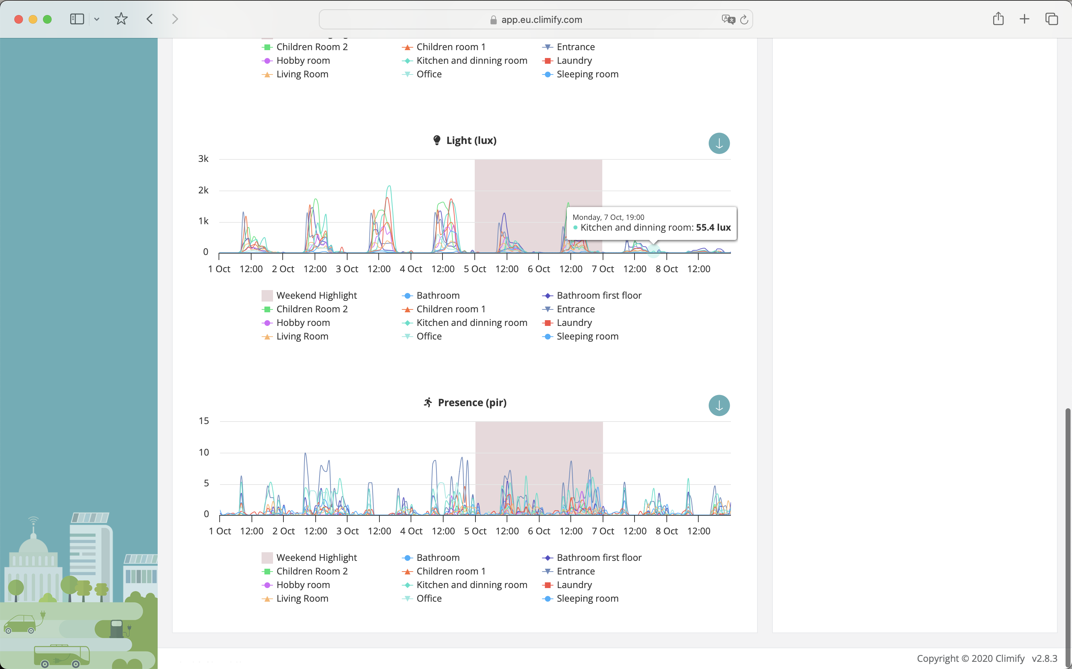
Task: Bookmark page with the star icon
Action: click(121, 19)
